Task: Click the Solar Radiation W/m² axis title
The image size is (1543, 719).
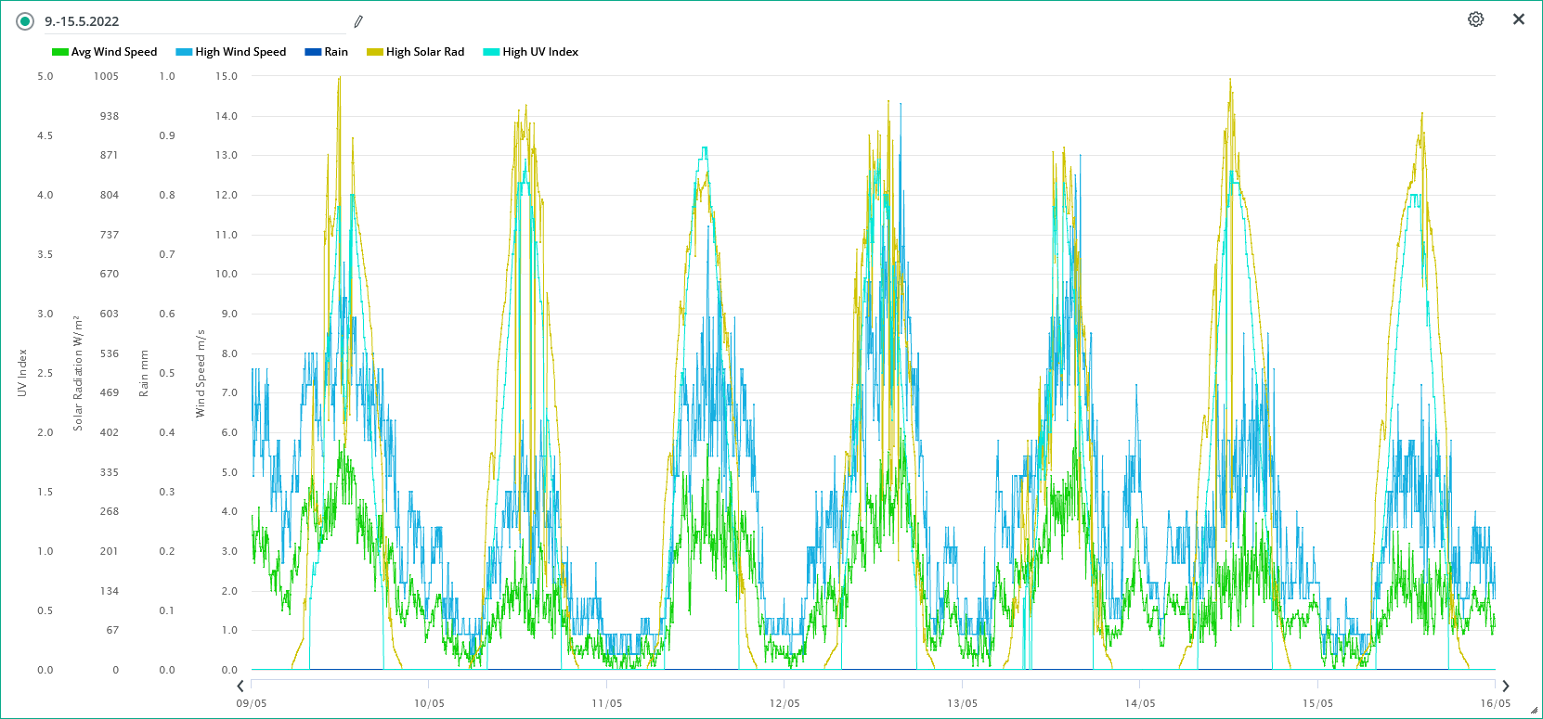Action: (x=78, y=373)
